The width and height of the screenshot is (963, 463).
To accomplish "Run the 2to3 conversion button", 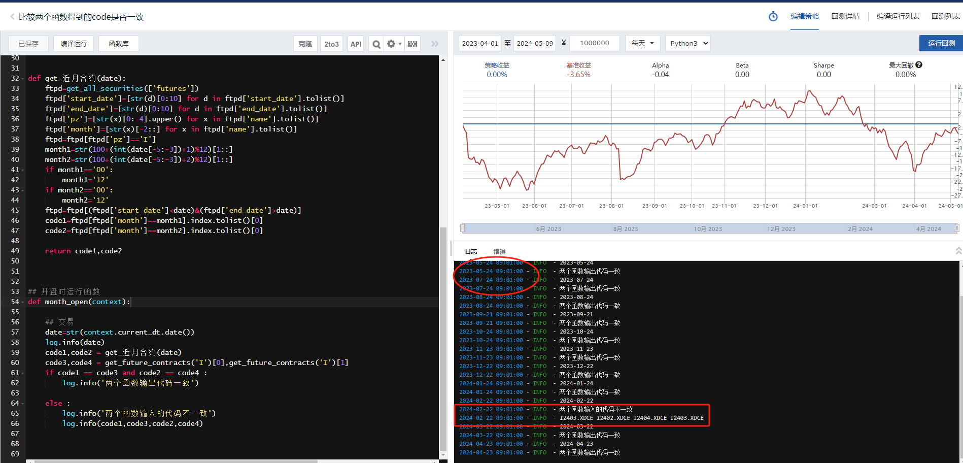I will (331, 44).
